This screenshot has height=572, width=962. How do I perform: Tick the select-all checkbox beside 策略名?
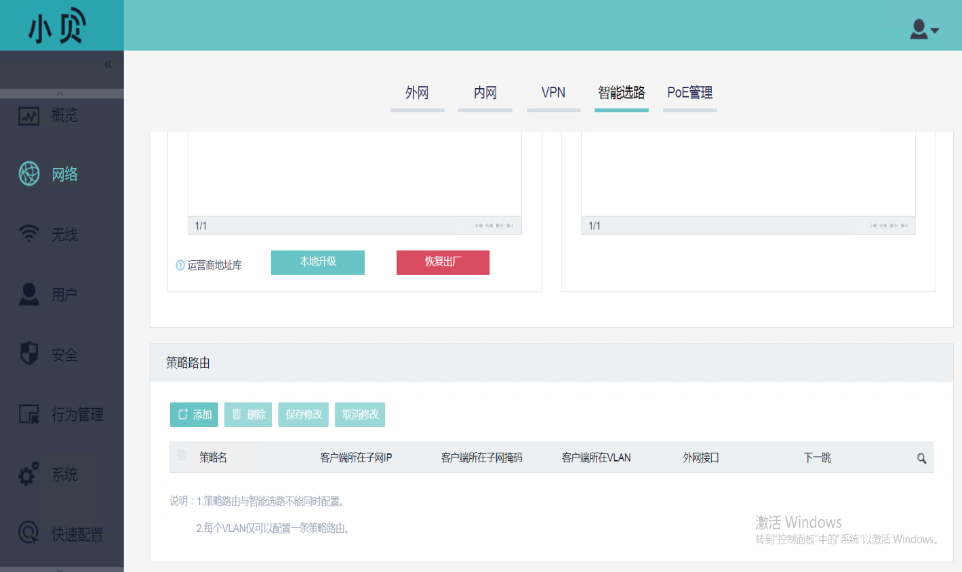182,455
